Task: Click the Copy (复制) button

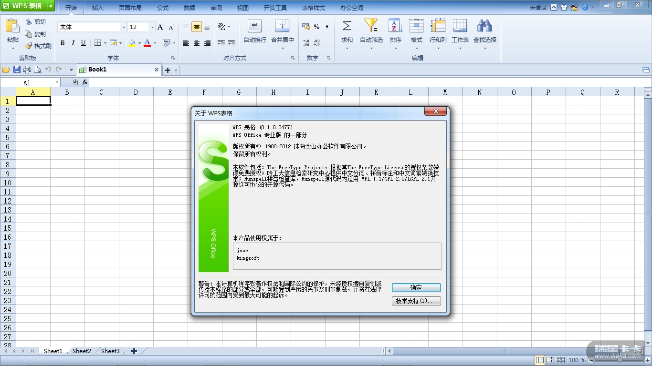Action: pyautogui.click(x=36, y=34)
